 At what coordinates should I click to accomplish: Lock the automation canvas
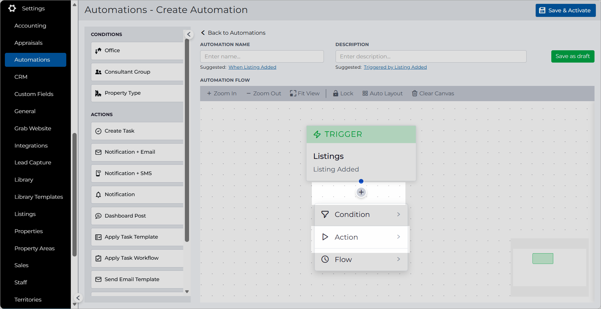point(343,93)
